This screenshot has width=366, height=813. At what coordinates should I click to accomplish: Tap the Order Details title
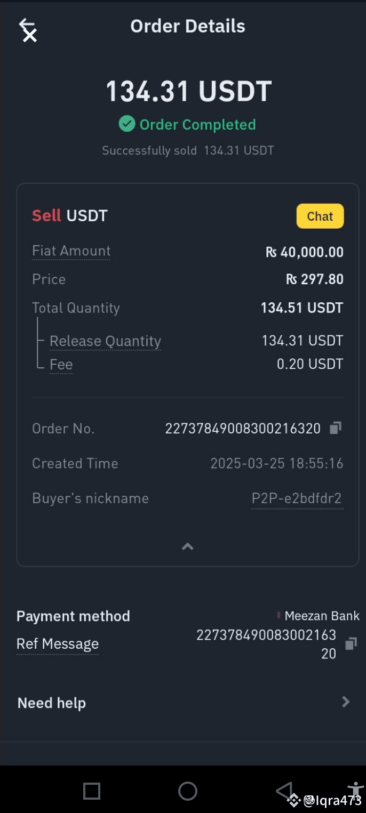click(x=188, y=26)
